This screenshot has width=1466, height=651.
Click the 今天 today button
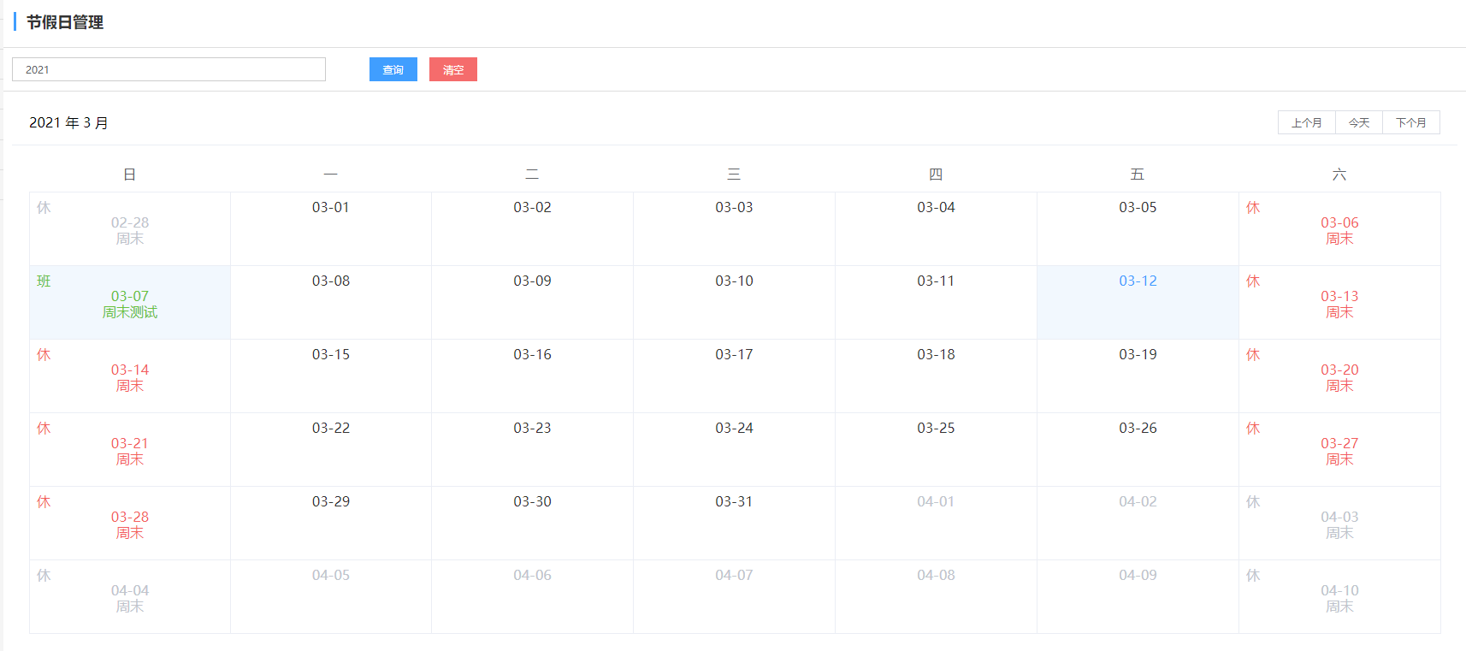click(x=1358, y=122)
